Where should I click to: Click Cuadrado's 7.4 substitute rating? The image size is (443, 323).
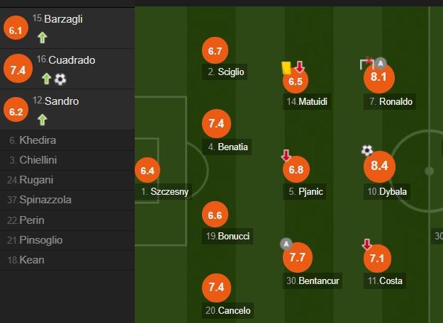point(18,69)
